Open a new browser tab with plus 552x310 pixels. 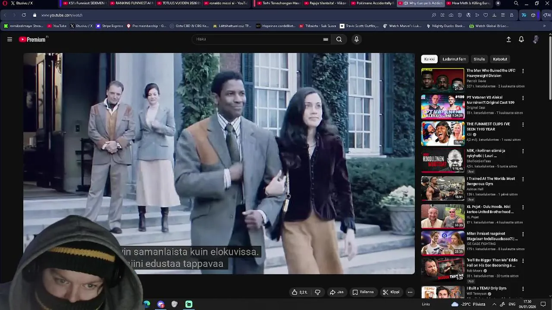tap(498, 3)
